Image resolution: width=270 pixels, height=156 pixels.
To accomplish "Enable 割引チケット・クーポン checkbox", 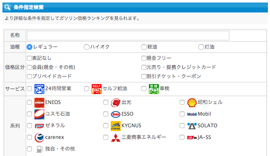I will 144,77.
